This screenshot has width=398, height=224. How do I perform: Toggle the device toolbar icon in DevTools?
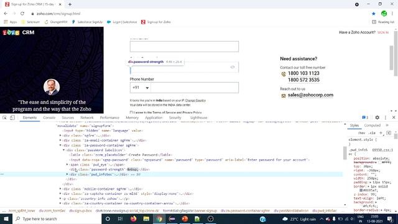pos(12,118)
